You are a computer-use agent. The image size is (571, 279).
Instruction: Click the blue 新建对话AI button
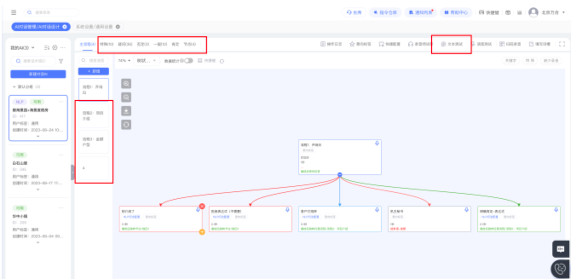pyautogui.click(x=38, y=74)
